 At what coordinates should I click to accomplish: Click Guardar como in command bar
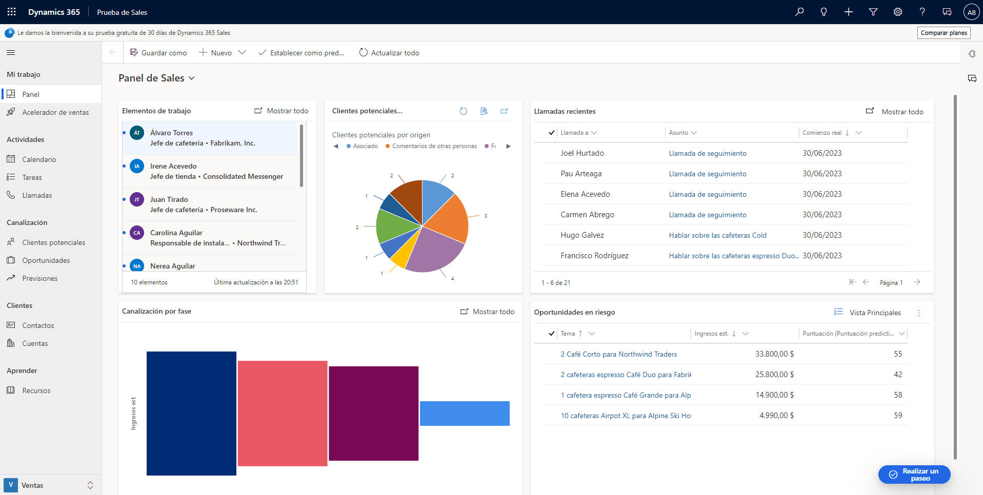coord(158,52)
